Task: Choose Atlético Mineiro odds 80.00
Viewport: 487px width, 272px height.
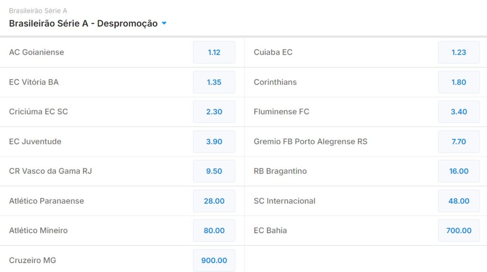Action: [214, 230]
